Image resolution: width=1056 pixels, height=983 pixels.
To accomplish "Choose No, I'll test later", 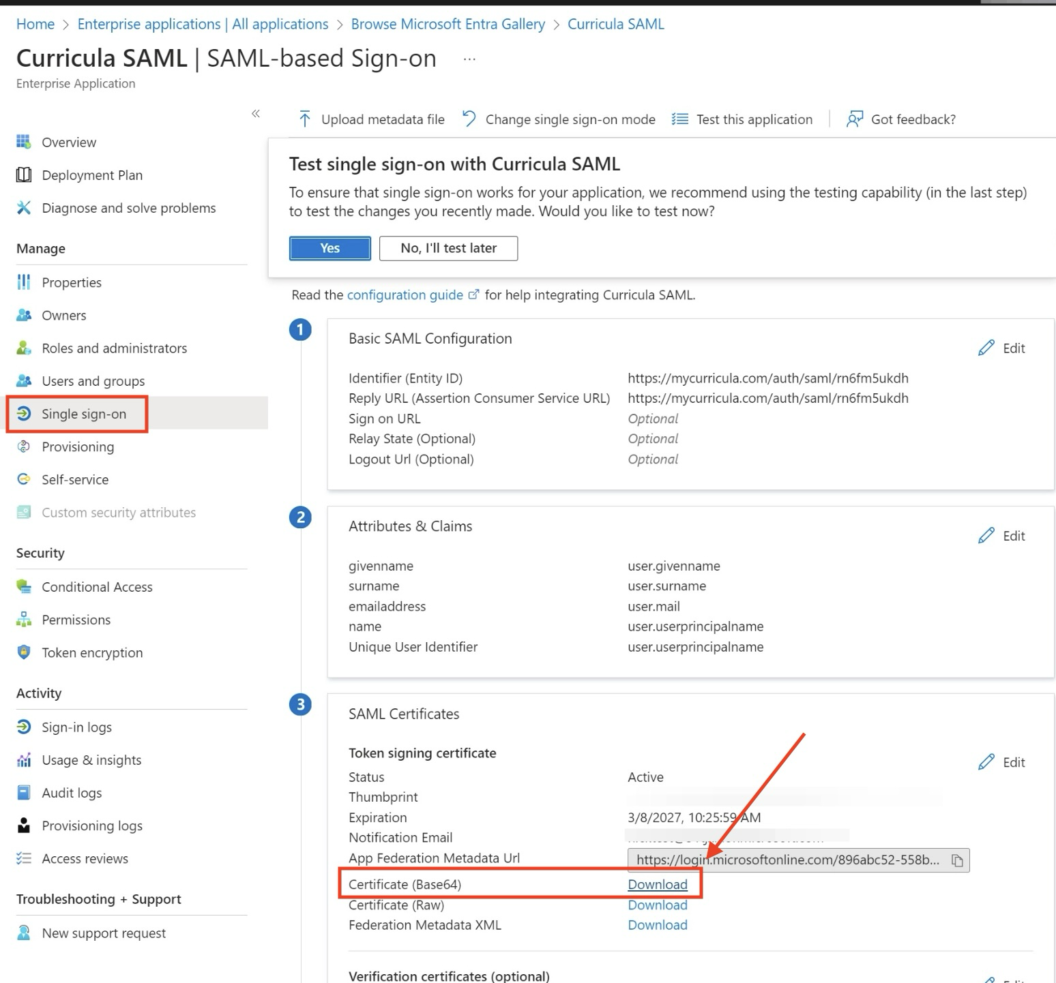I will [x=449, y=248].
